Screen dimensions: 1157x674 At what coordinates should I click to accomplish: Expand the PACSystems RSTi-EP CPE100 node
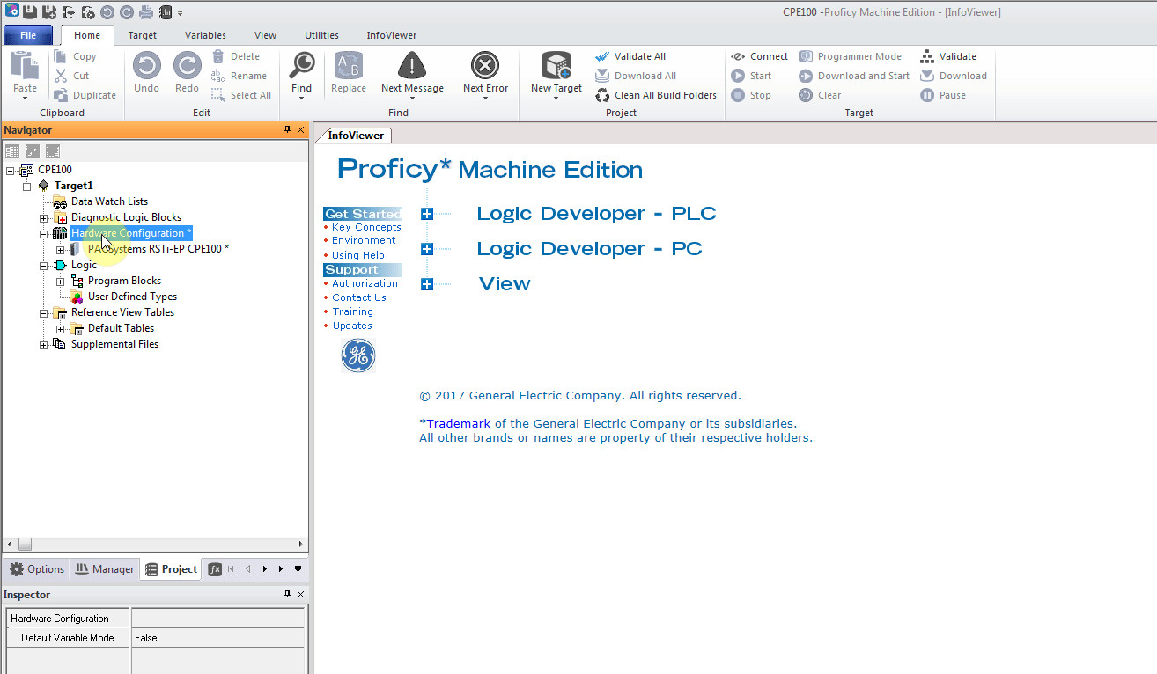pyautogui.click(x=61, y=250)
